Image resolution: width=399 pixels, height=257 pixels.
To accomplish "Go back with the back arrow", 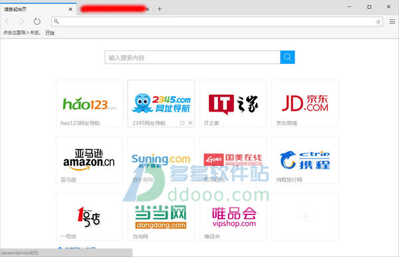I will [x=7, y=21].
